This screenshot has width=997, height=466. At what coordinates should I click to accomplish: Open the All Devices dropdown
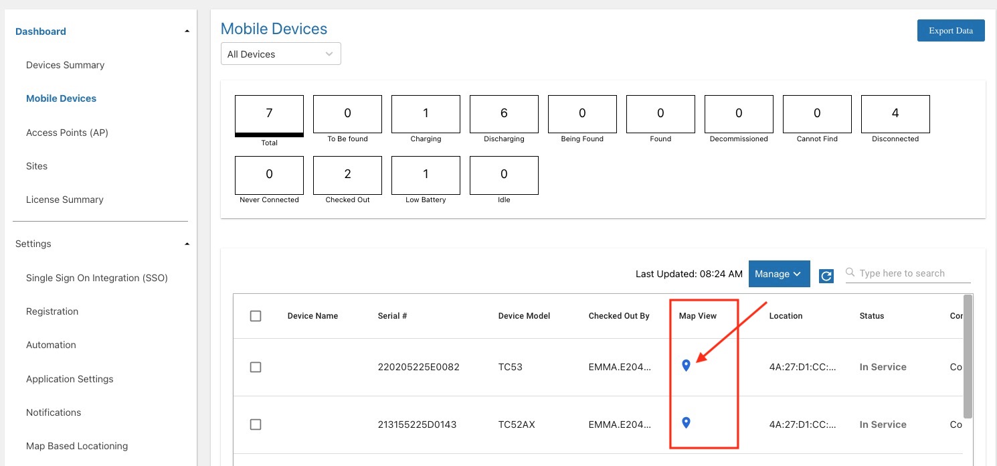pos(280,53)
